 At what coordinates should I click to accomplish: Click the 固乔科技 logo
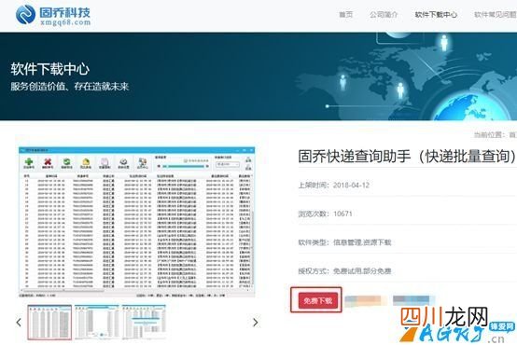[x=53, y=15]
